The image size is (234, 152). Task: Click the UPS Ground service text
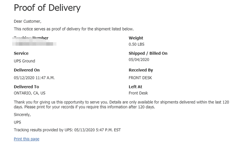(x=25, y=61)
